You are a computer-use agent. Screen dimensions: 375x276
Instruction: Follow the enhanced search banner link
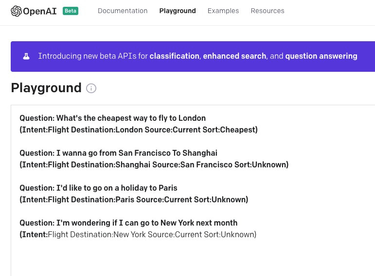(234, 56)
